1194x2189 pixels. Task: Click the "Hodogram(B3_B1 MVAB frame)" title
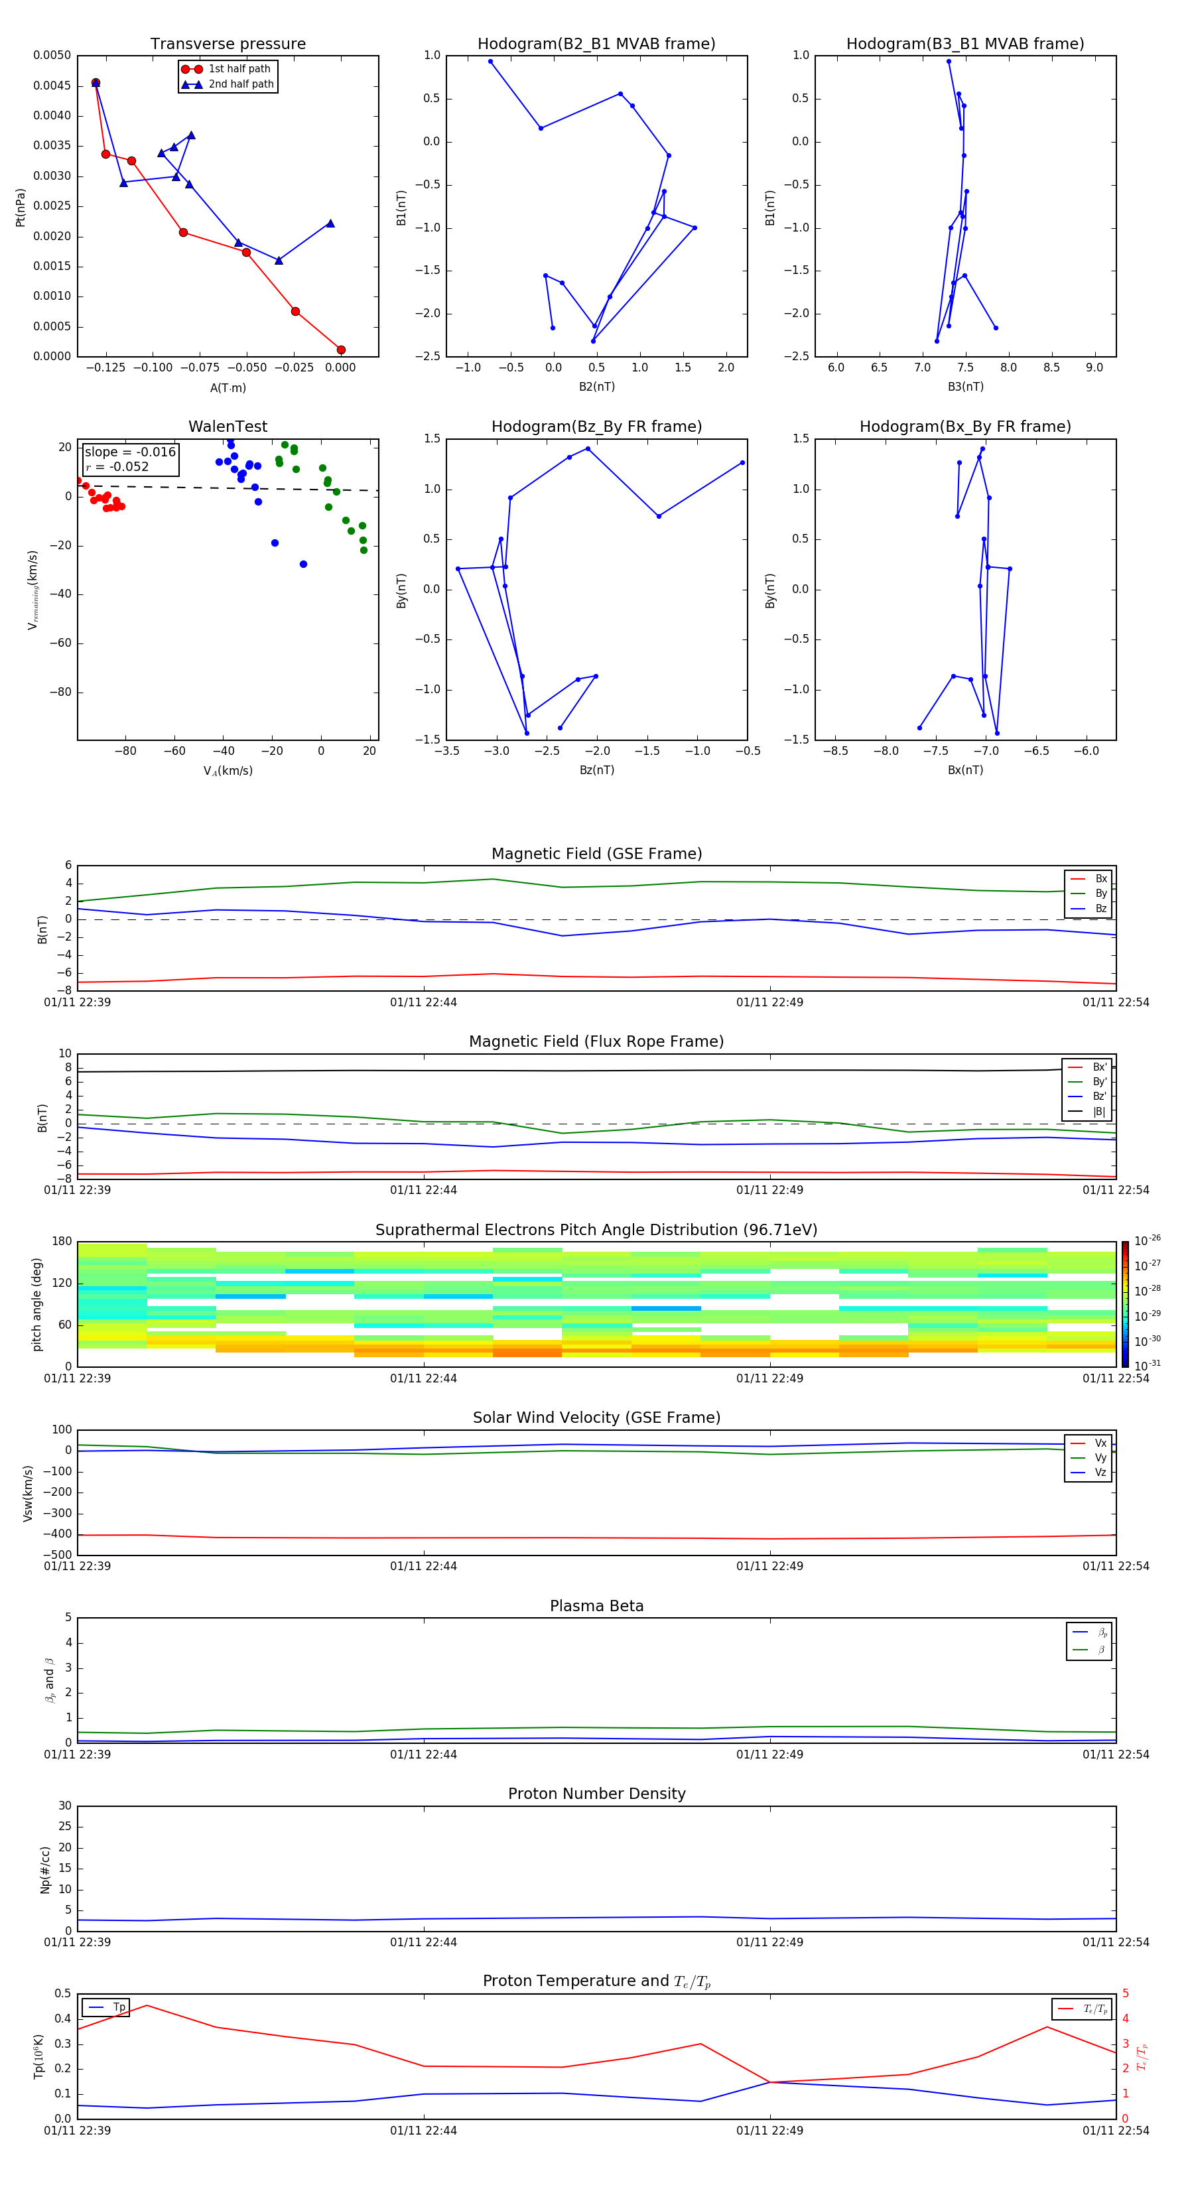[965, 44]
